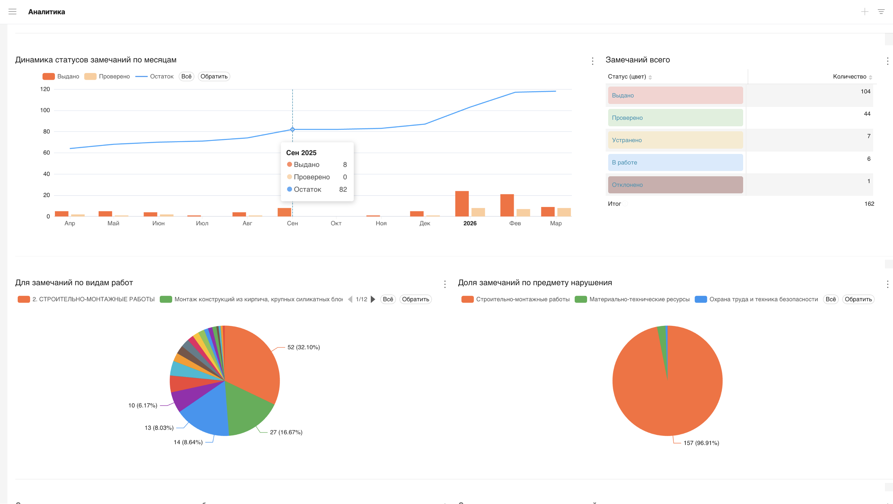The width and height of the screenshot is (893, 504).
Task: Go to next legend page arrow
Action: [x=373, y=299]
